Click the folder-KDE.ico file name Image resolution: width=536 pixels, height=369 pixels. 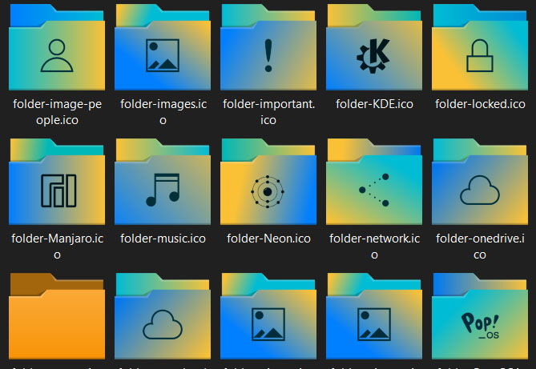click(x=374, y=104)
